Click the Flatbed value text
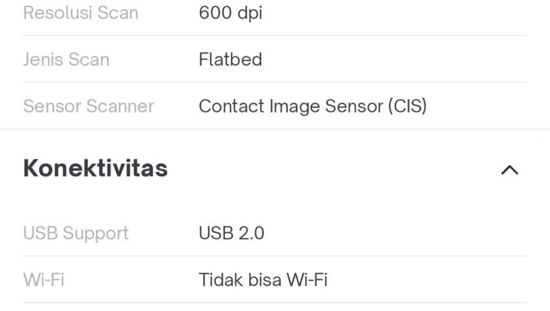550x311 pixels. click(231, 59)
